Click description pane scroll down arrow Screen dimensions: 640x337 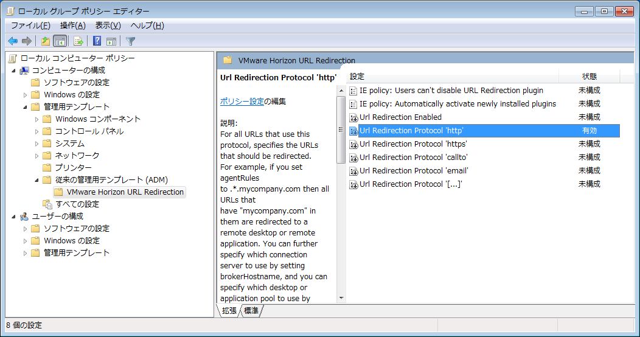coord(341,298)
